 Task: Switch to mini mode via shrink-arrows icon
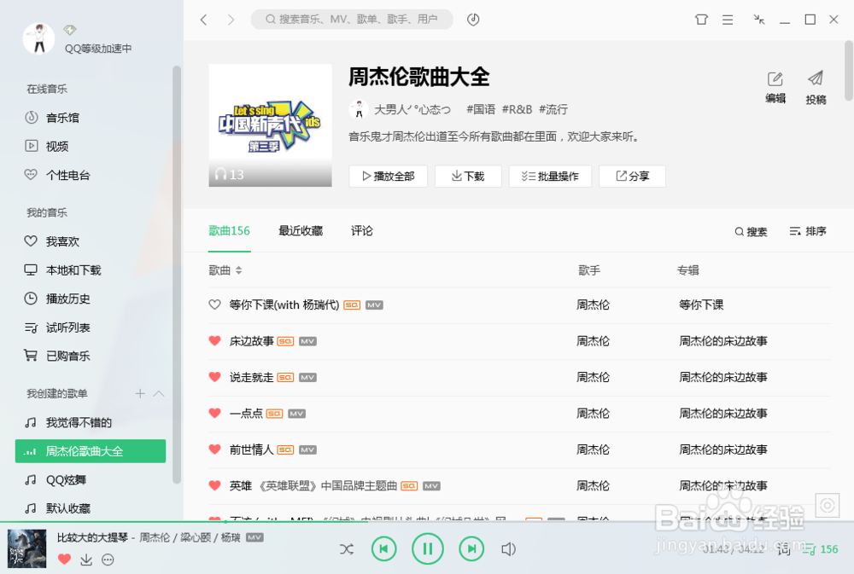[x=758, y=20]
